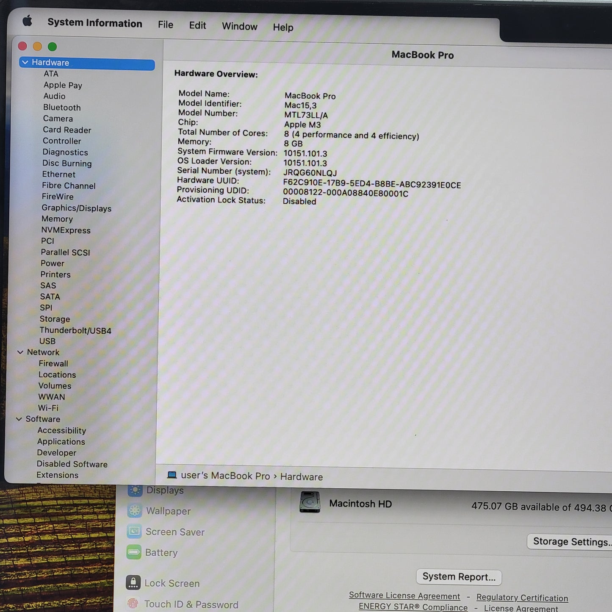Screen dimensions: 612x612
Task: Click the Touch ID fingerprint icon
Action: pyautogui.click(x=133, y=604)
